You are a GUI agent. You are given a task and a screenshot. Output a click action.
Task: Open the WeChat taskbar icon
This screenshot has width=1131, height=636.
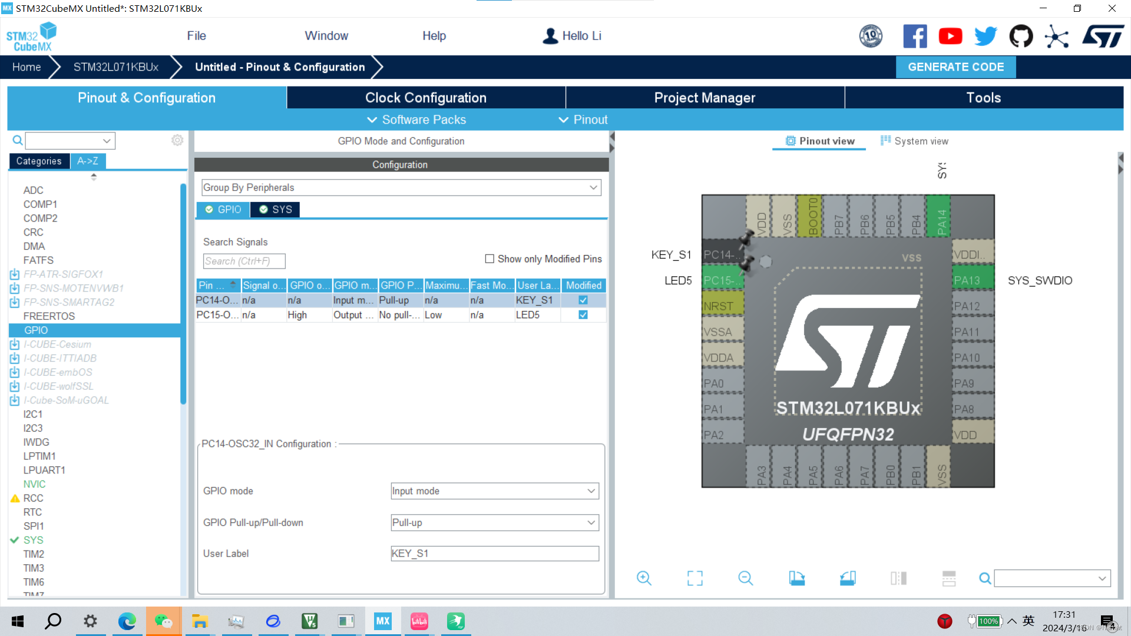pyautogui.click(x=163, y=621)
